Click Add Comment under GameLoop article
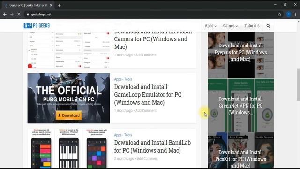The image size is (300, 169). pyautogui.click(x=146, y=111)
